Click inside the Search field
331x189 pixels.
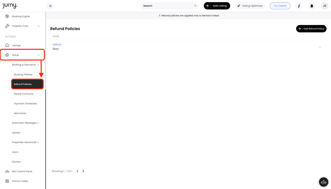coord(170,6)
